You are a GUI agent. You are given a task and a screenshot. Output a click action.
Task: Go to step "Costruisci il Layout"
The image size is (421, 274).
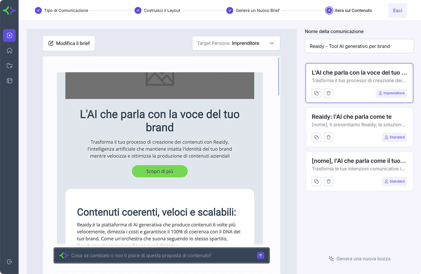(x=157, y=10)
